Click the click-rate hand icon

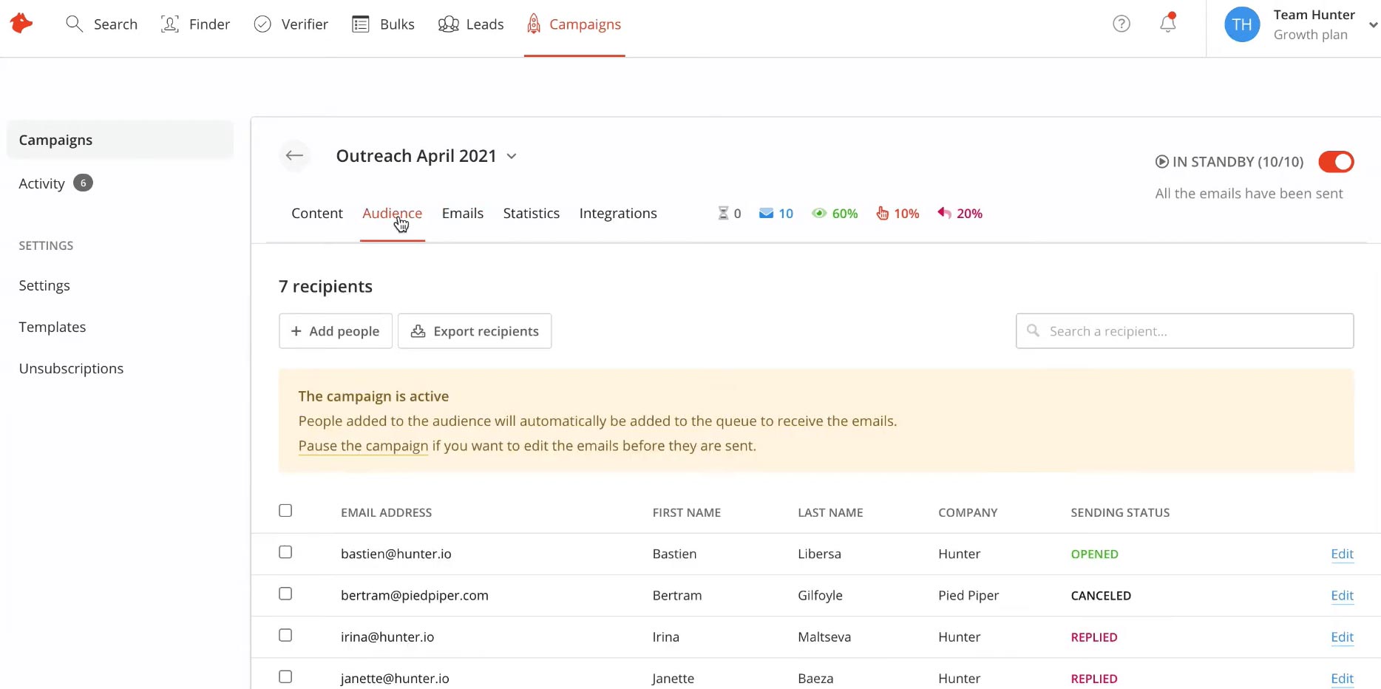tap(882, 214)
